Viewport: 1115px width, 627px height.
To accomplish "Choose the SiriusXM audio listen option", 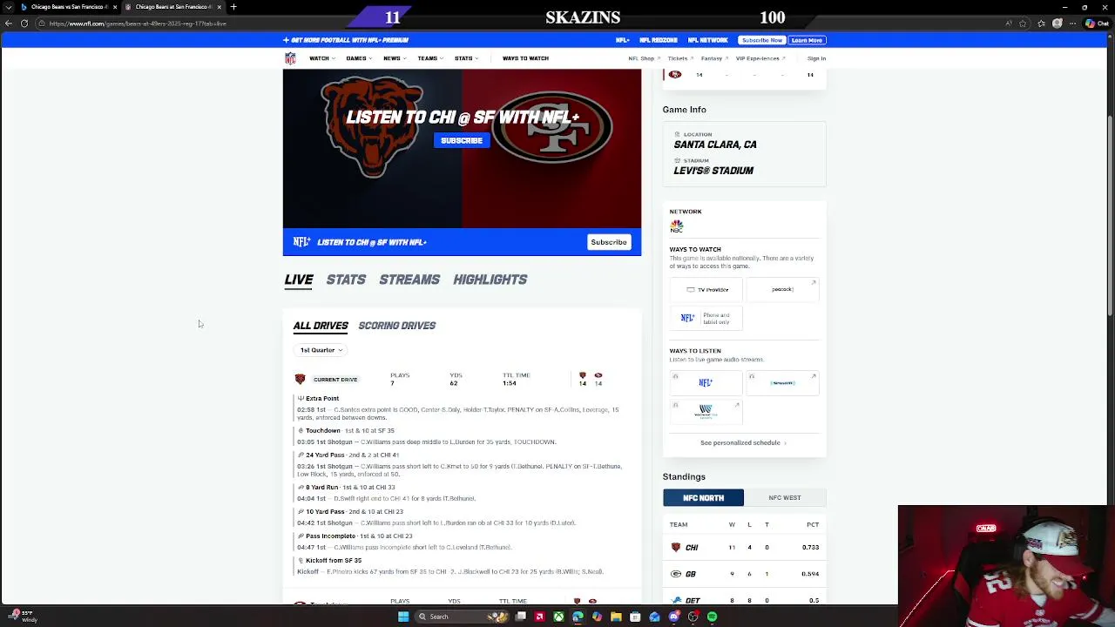I will 782,382.
